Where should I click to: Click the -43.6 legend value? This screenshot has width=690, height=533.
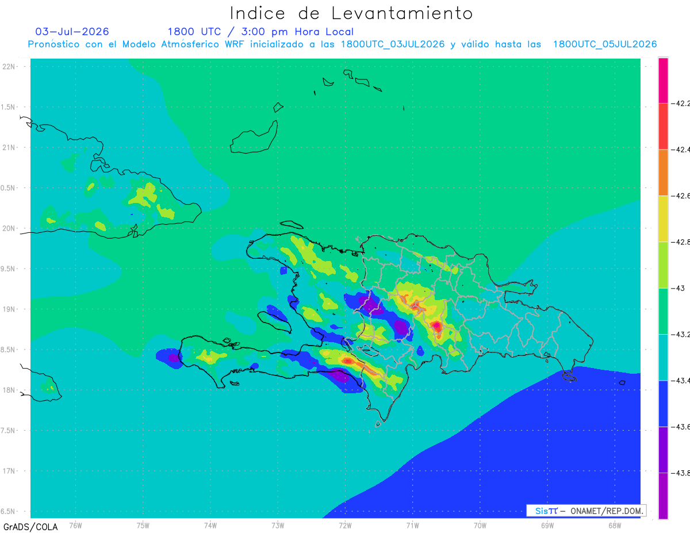tap(681, 427)
